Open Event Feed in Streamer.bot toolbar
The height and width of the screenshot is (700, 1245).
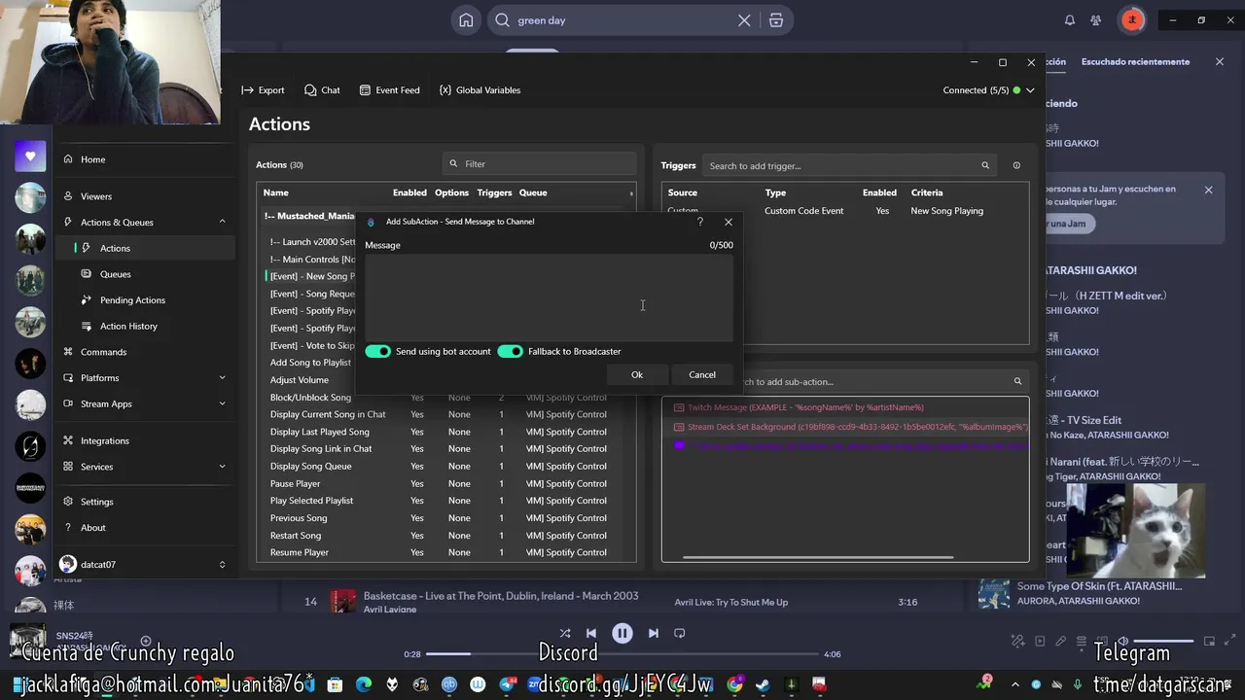click(x=389, y=90)
